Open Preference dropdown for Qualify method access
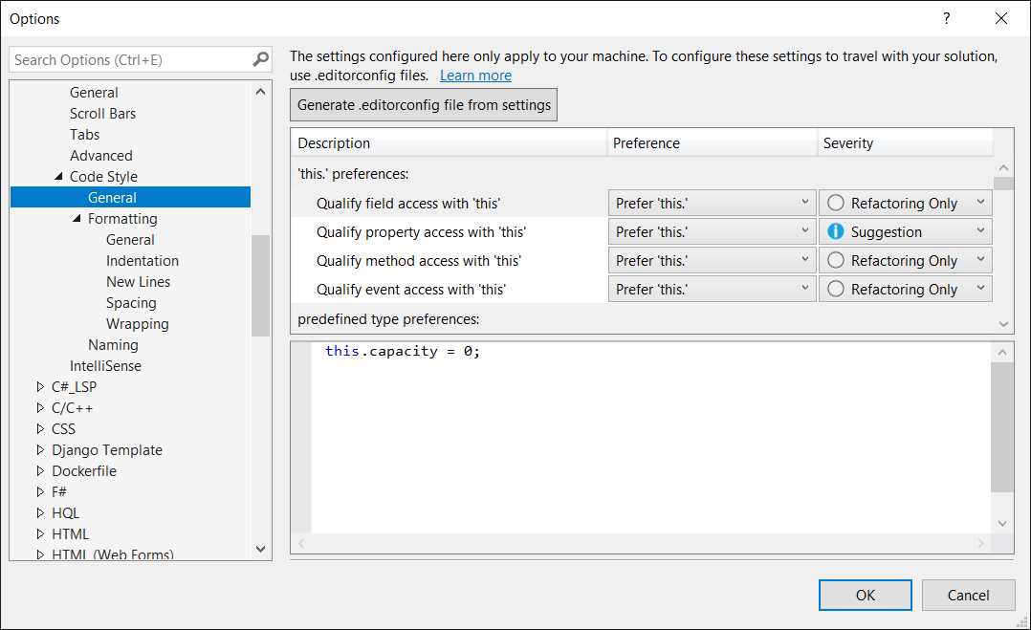Screen dimensions: 1031x630 (803, 259)
